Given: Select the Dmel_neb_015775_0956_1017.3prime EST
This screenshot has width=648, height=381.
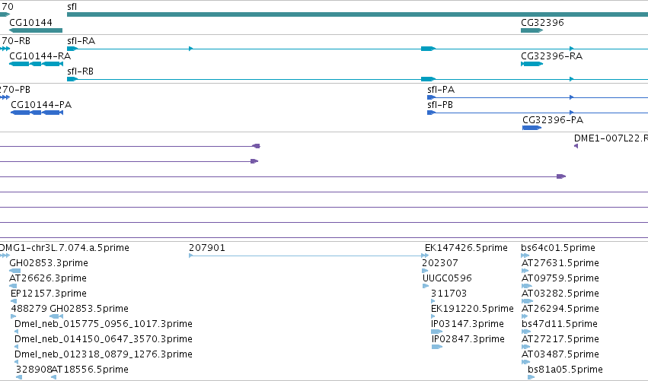Looking at the screenshot, I should [17, 332].
